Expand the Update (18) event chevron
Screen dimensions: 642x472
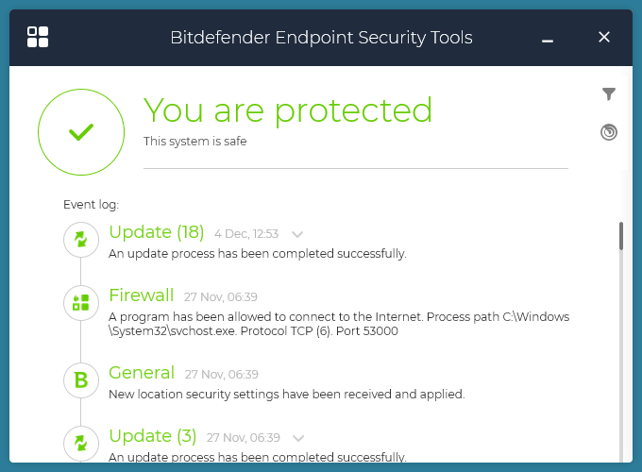click(297, 234)
